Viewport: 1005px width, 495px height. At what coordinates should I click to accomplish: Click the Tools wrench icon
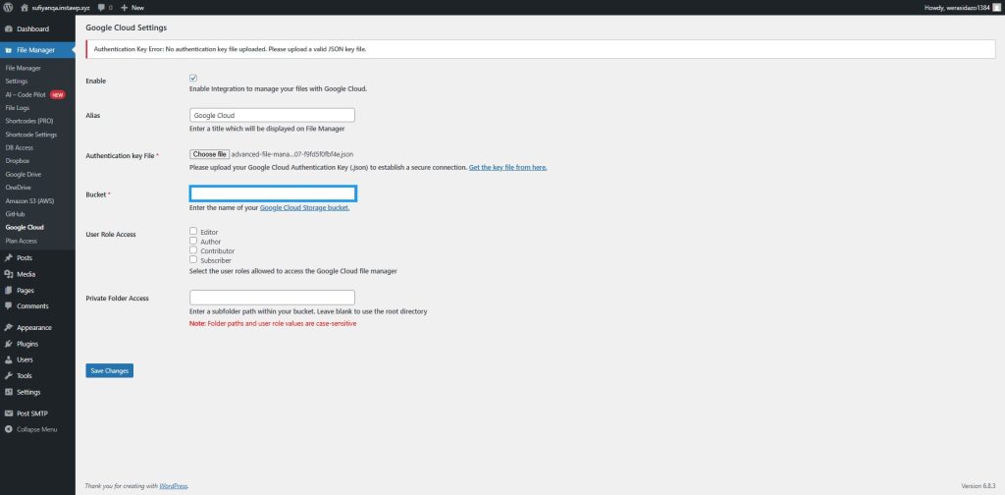pyautogui.click(x=9, y=375)
